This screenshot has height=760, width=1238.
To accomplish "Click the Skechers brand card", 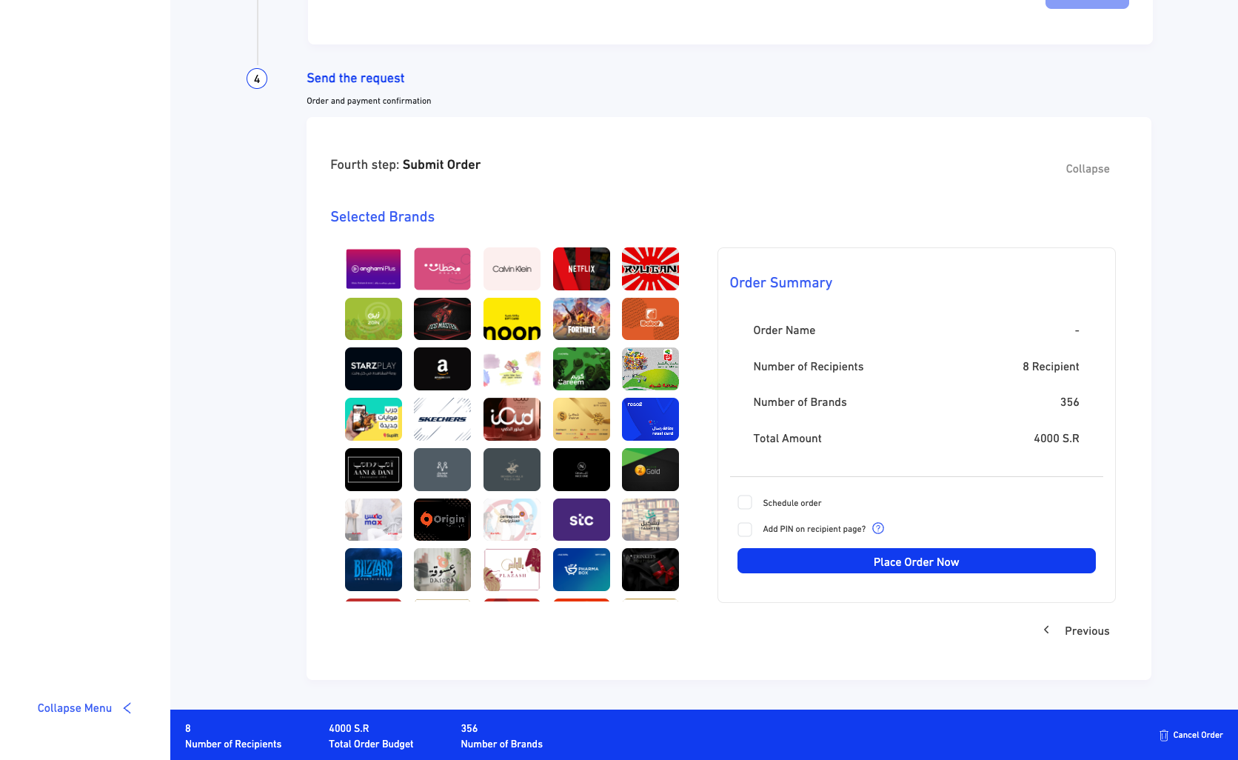I will 442,419.
